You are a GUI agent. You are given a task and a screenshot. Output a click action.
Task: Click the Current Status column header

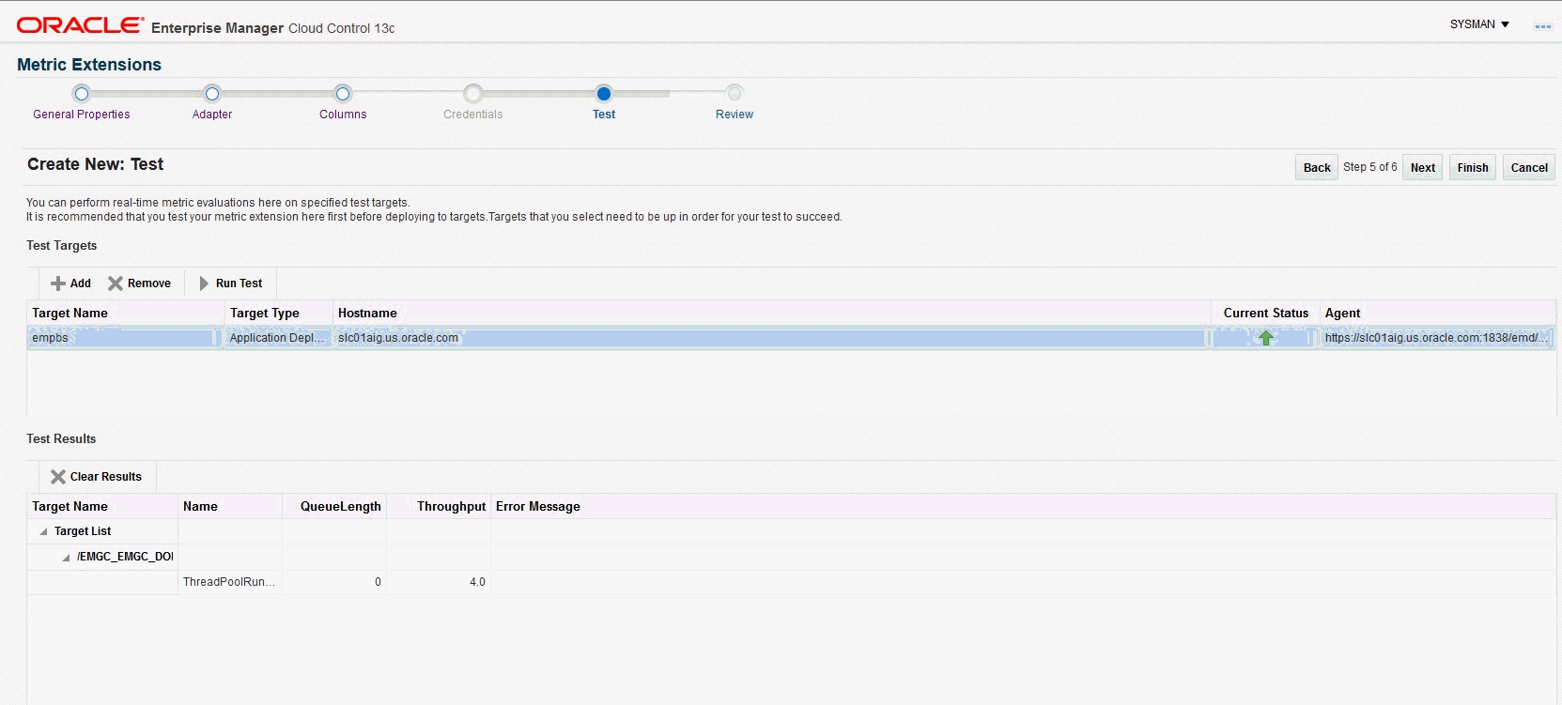(1266, 314)
